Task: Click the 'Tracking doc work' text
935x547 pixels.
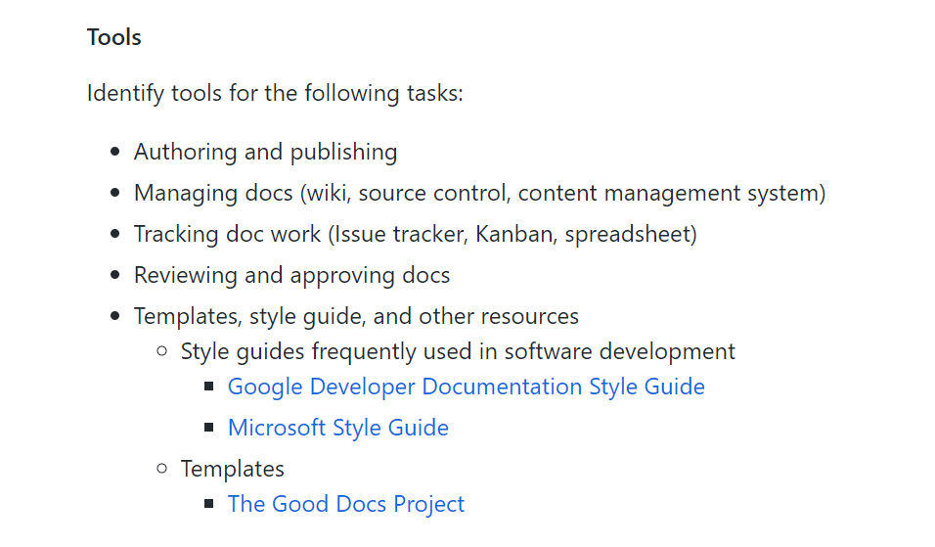Action: [x=227, y=234]
